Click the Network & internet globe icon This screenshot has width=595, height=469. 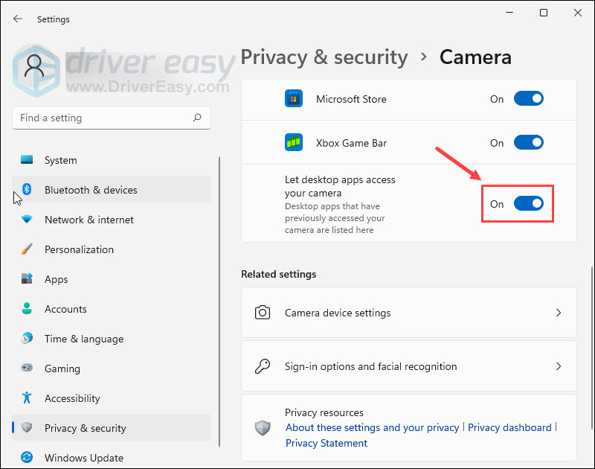26,220
